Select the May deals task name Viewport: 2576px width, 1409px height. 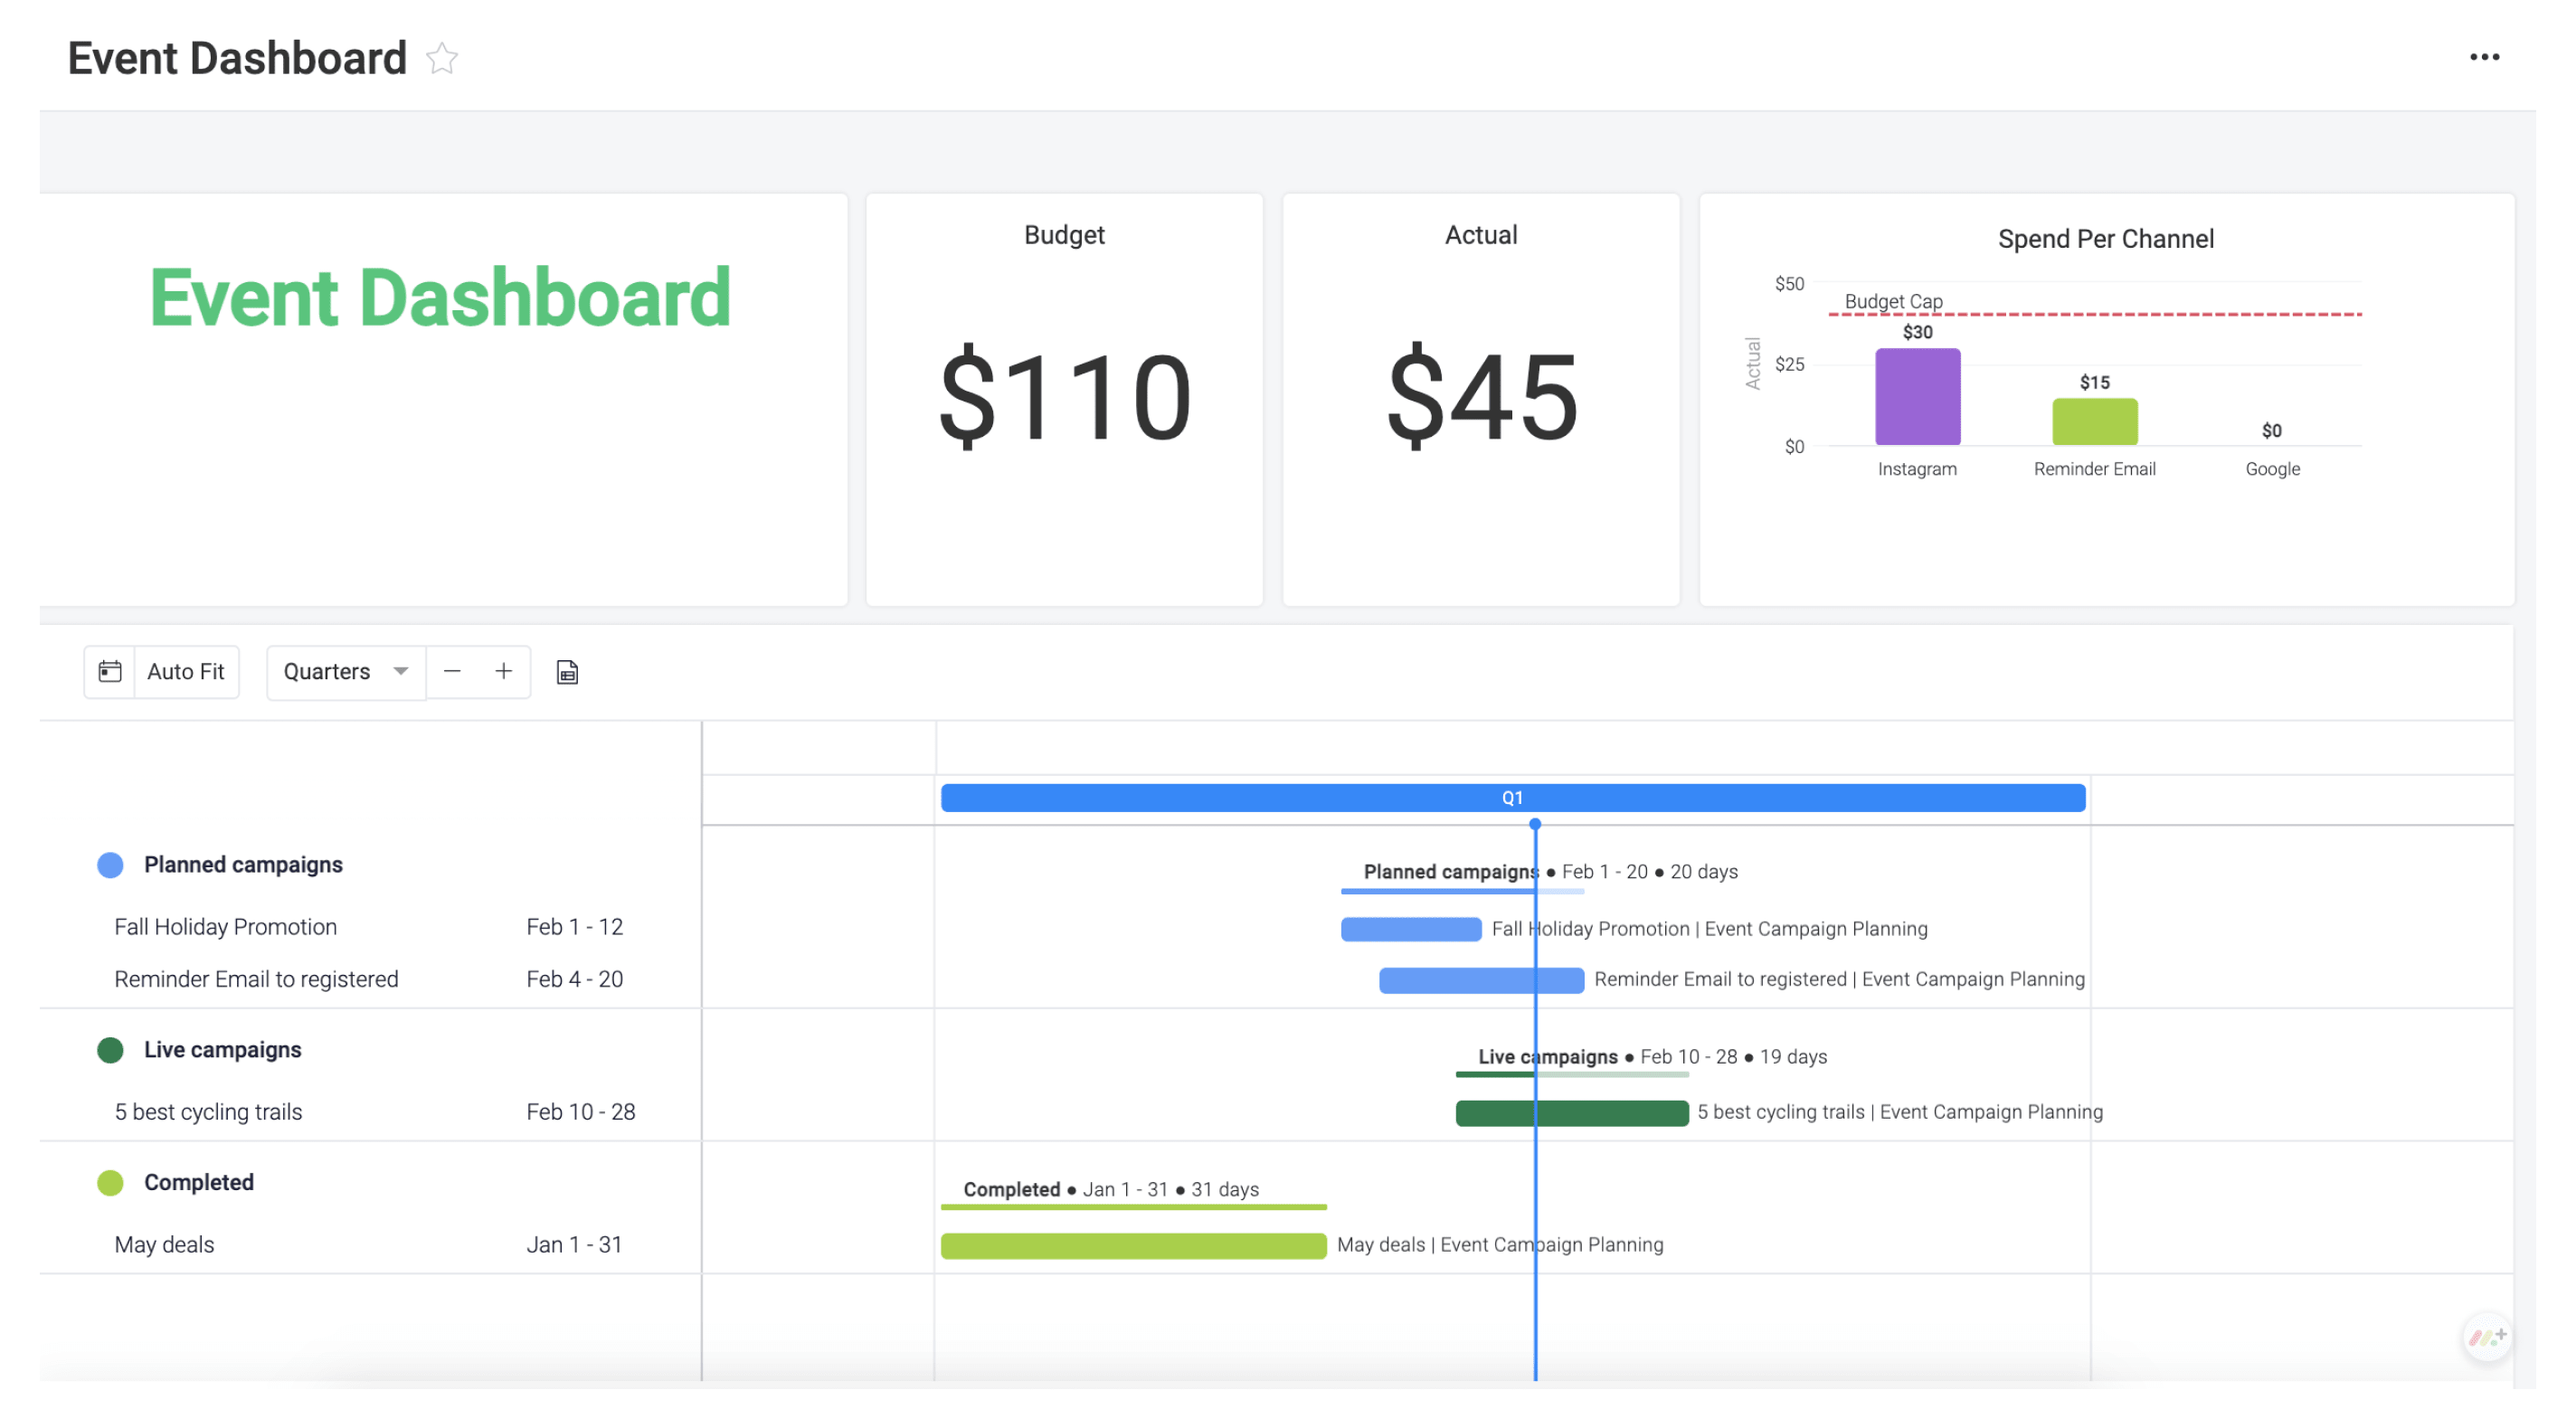(x=164, y=1244)
